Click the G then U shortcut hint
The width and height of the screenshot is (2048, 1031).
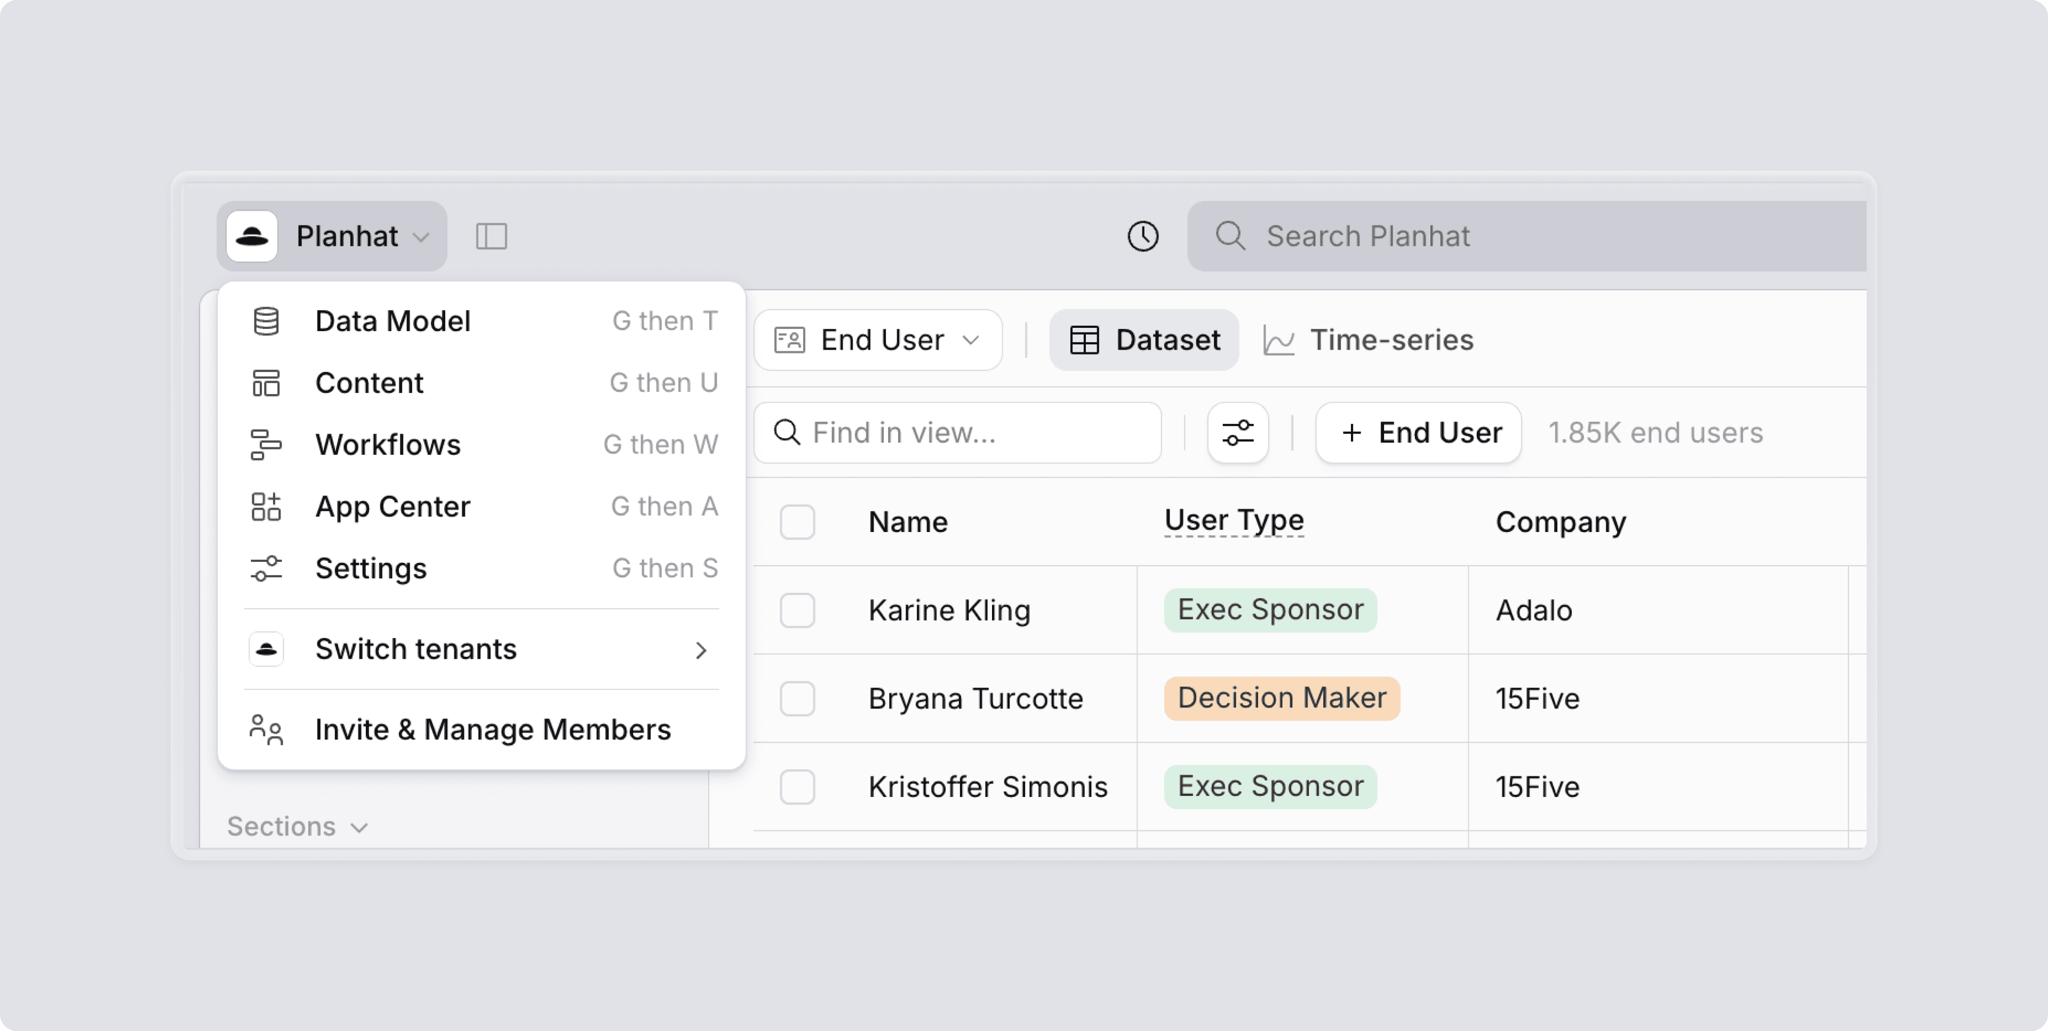(664, 383)
